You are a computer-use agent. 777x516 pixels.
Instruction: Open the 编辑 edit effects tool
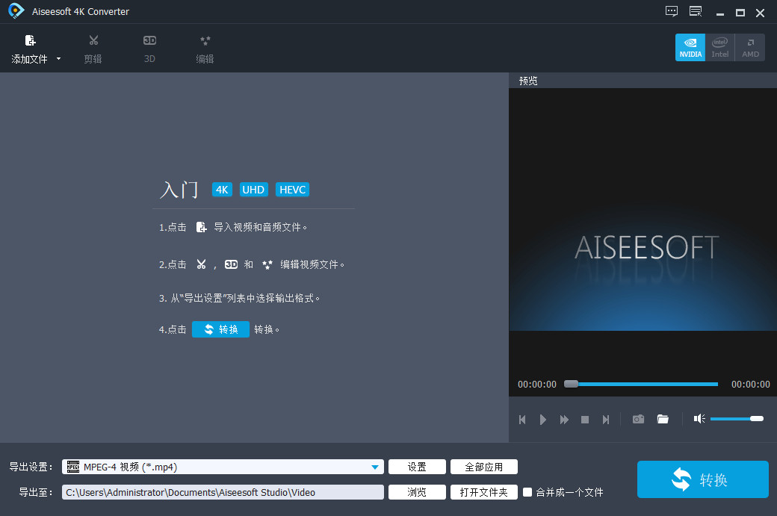pyautogui.click(x=205, y=49)
